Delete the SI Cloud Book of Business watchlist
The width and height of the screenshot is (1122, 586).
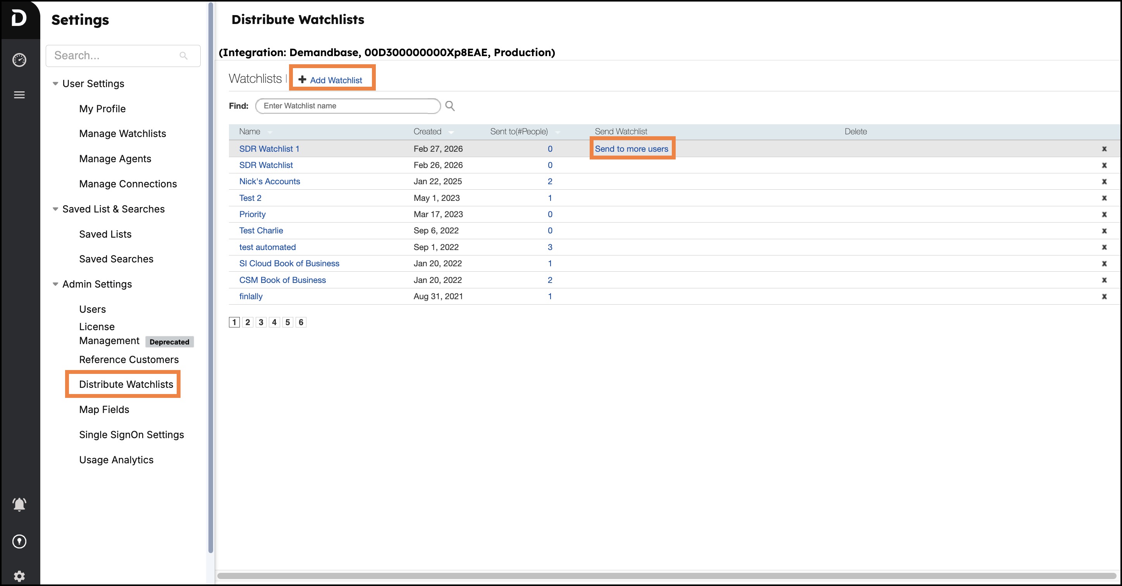click(1104, 264)
